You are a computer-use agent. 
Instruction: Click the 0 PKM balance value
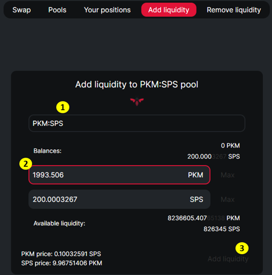point(230,146)
